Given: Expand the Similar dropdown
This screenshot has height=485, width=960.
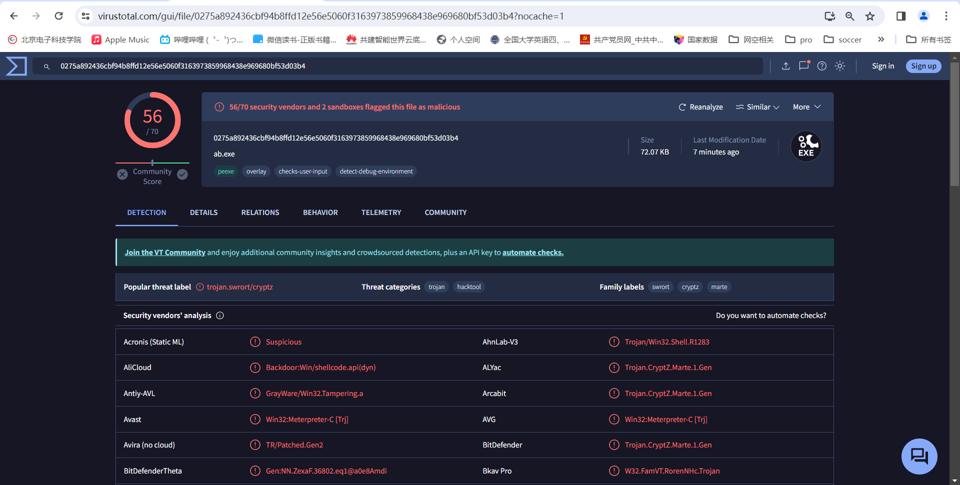Looking at the screenshot, I should click(x=757, y=107).
